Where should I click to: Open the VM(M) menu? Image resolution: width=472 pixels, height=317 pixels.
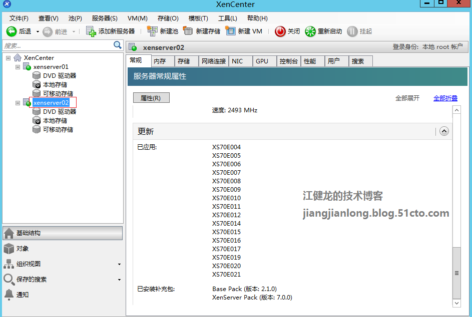[137, 18]
